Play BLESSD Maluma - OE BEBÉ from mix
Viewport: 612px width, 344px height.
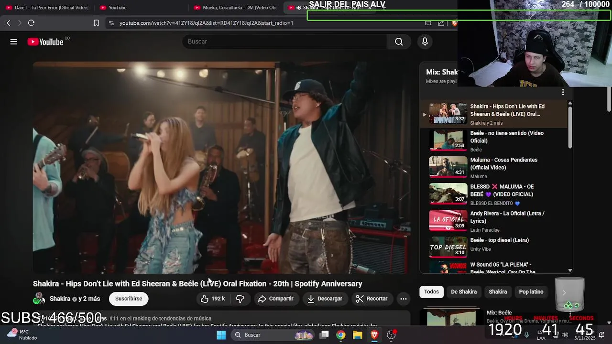[492, 194]
